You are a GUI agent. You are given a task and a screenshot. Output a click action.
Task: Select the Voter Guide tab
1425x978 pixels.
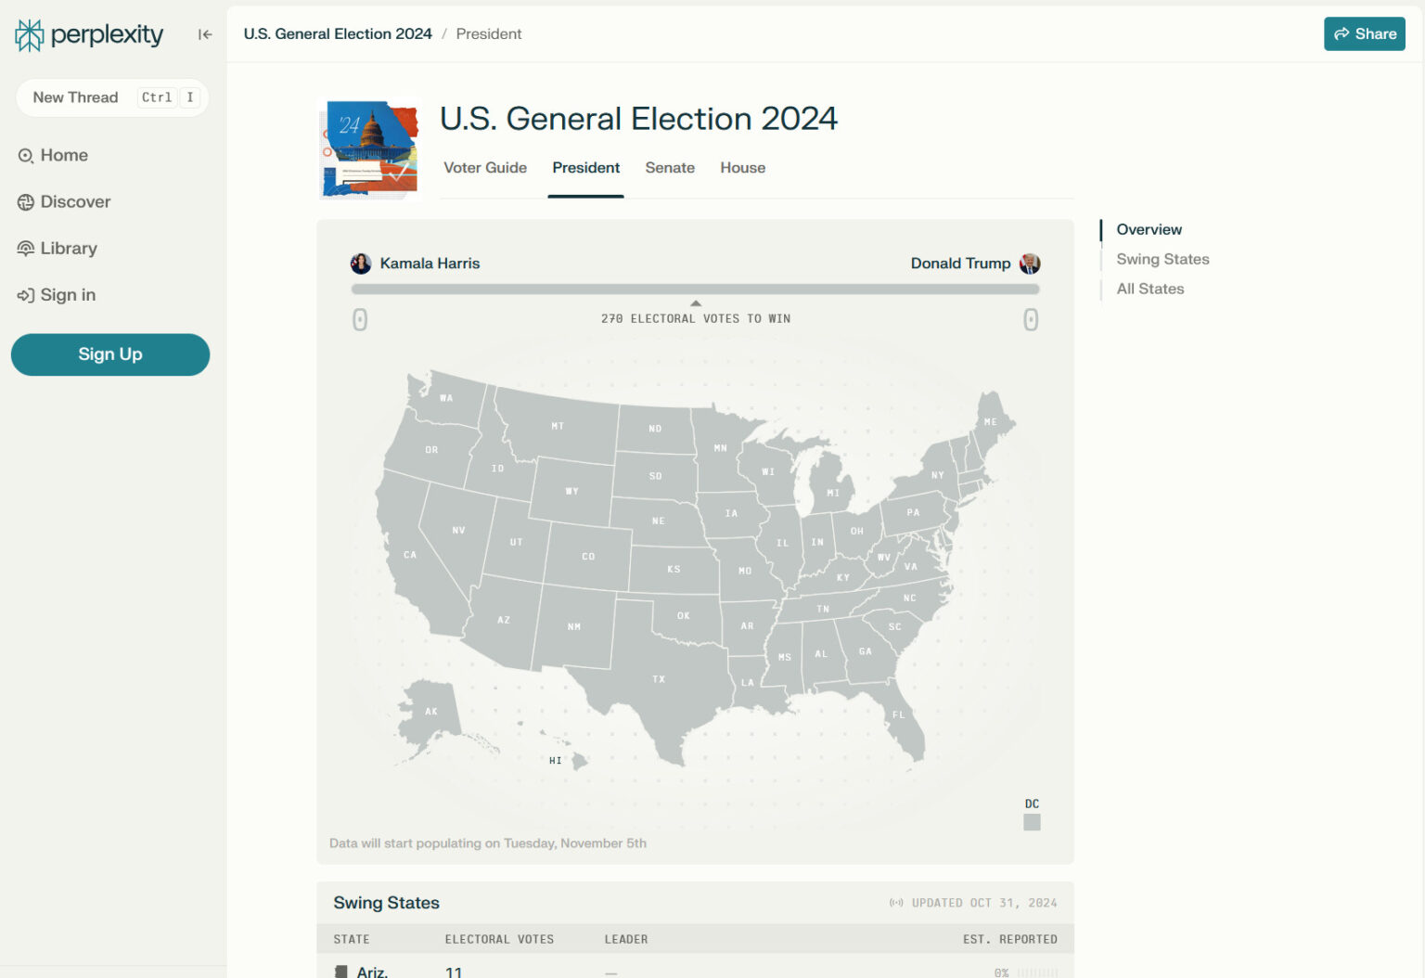click(485, 168)
